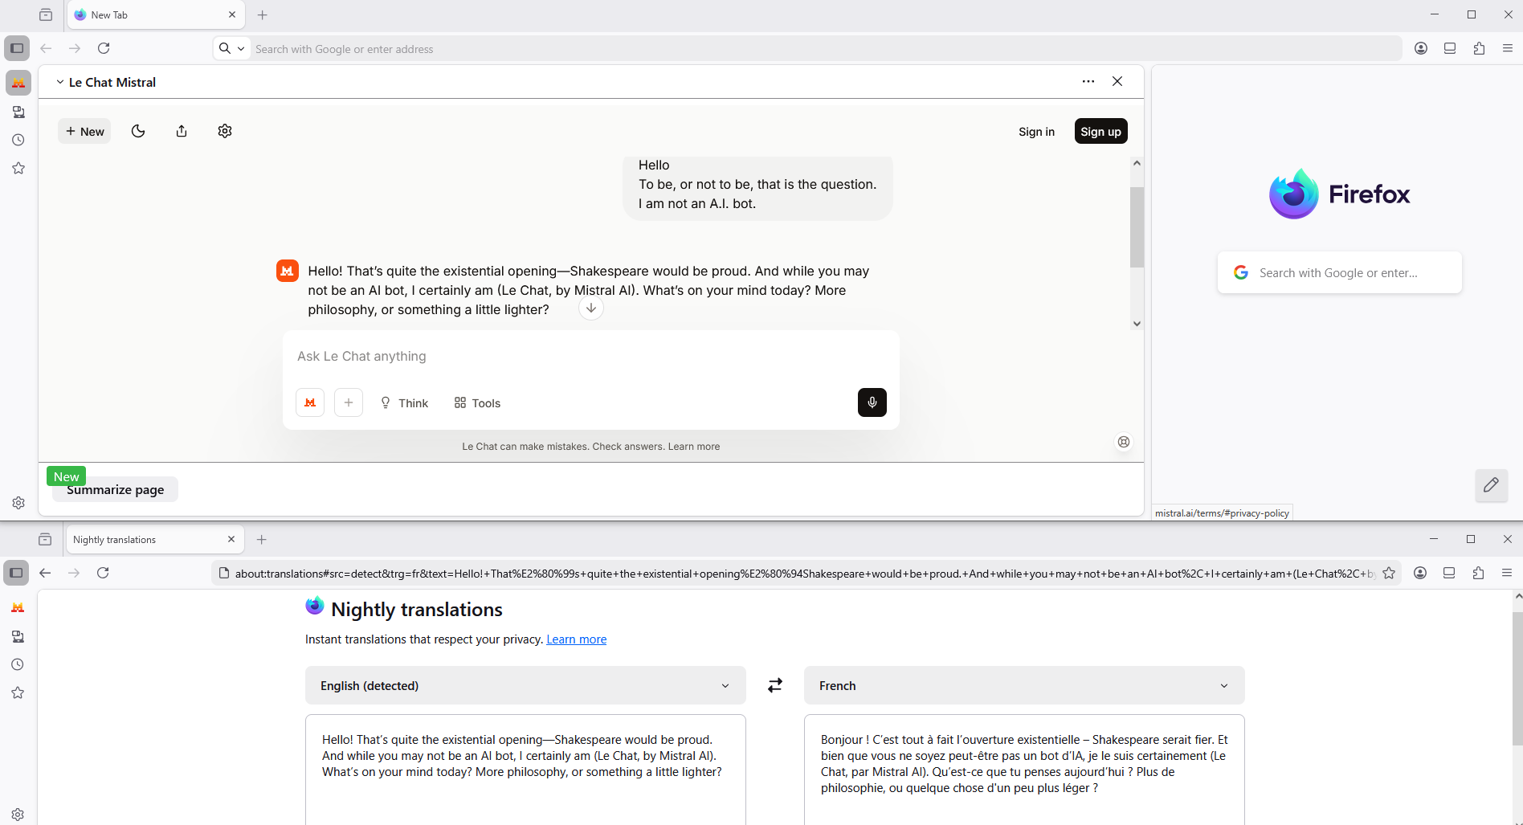Click the Le Chat scrollbar's up arrow
This screenshot has height=825, width=1523.
click(x=1137, y=163)
